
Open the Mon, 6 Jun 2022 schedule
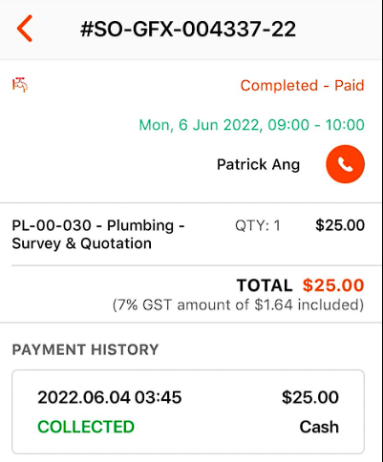(x=252, y=125)
